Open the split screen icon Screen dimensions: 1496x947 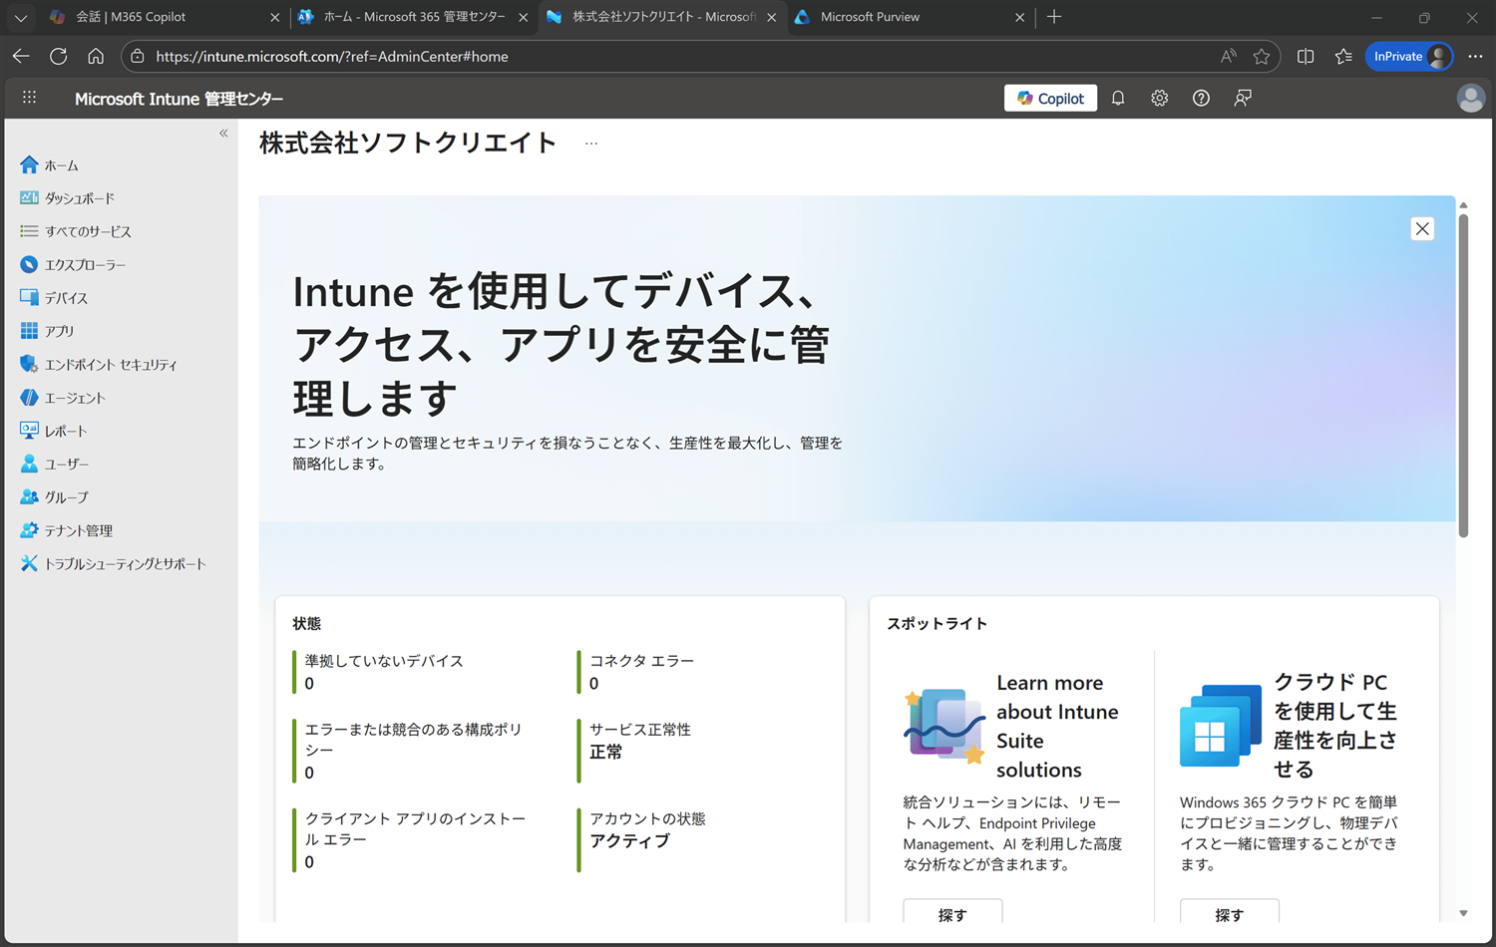pos(1306,57)
